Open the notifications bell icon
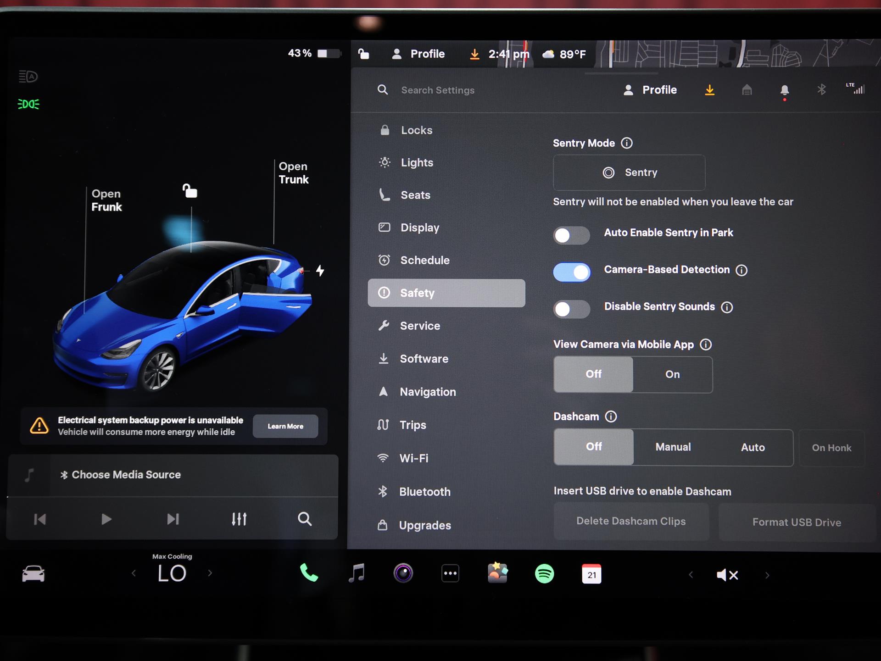 pyautogui.click(x=785, y=90)
